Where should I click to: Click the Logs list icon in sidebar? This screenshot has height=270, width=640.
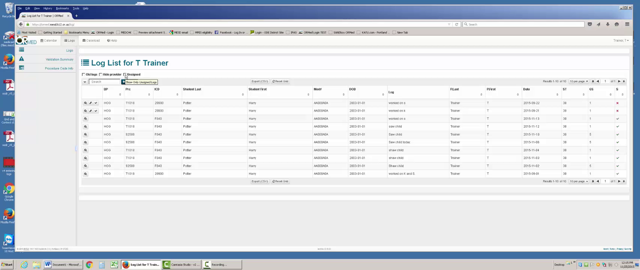(21, 50)
